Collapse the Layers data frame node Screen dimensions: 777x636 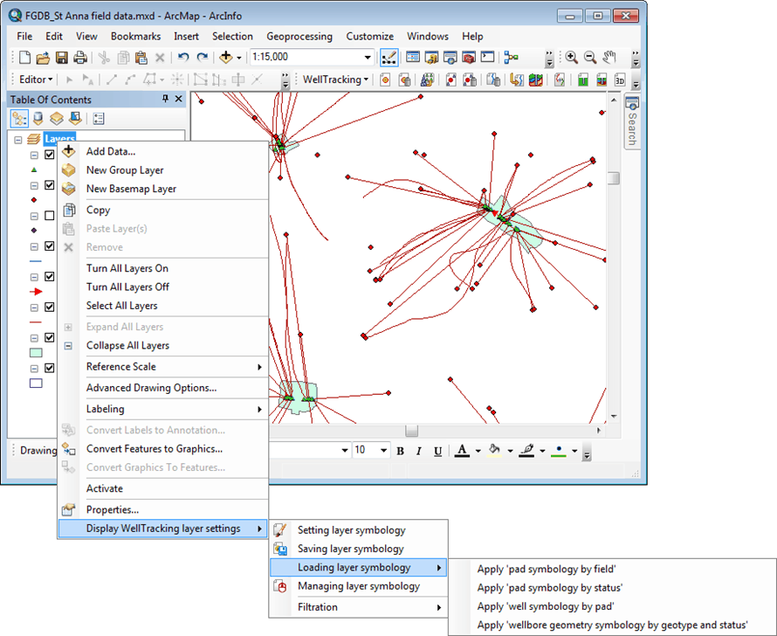pyautogui.click(x=18, y=140)
